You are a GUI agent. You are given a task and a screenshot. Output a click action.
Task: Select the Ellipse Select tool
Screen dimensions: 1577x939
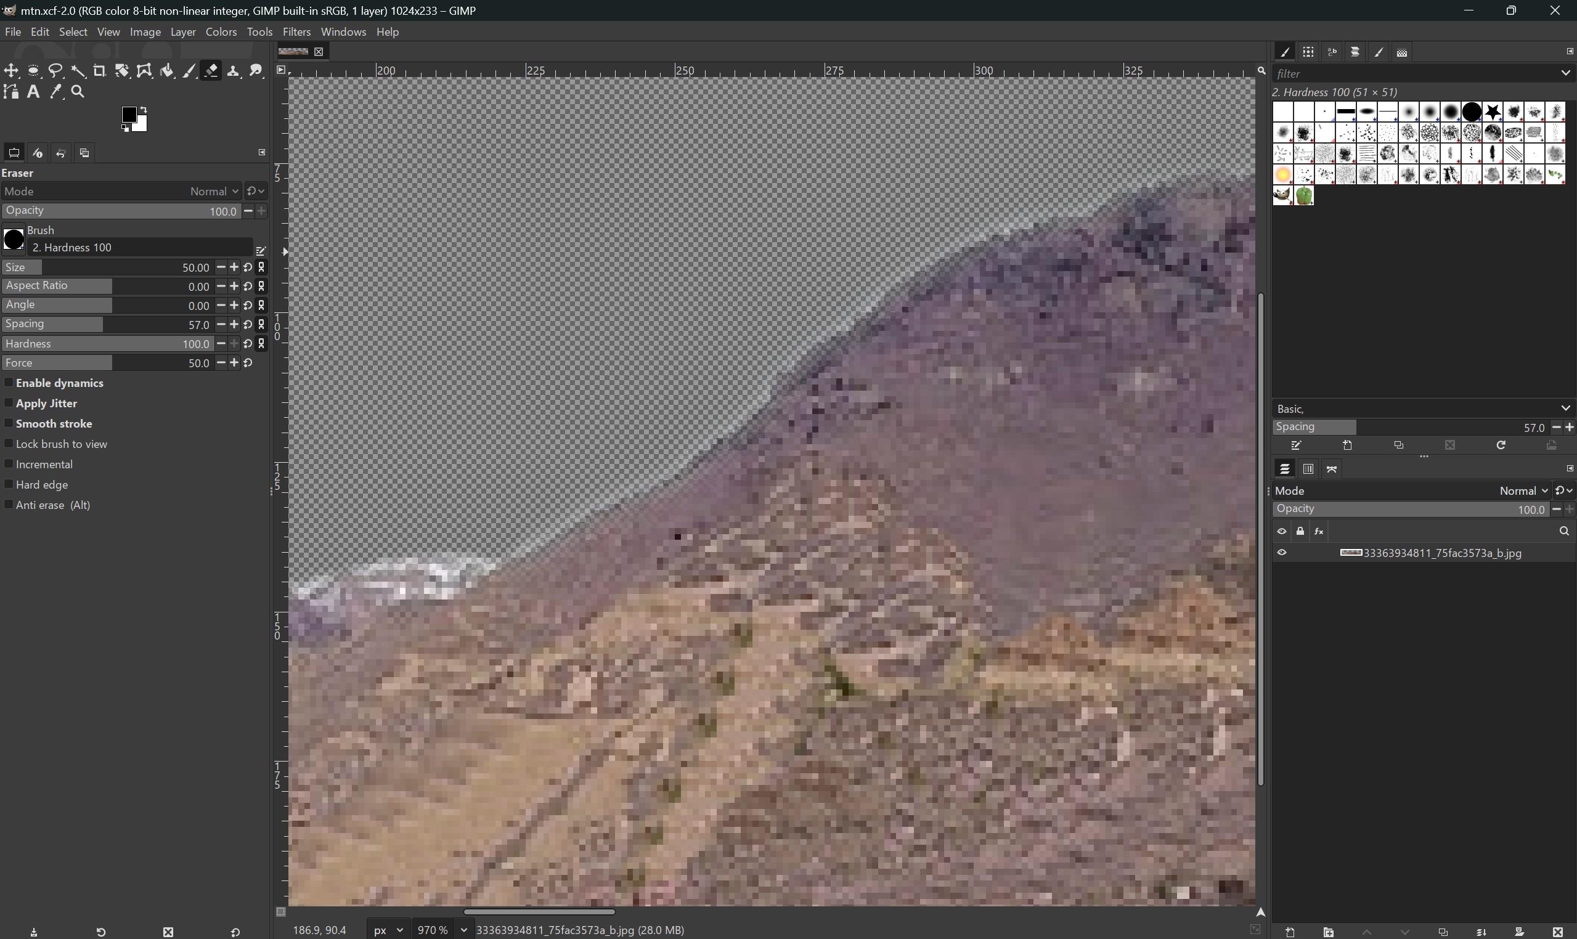coord(33,71)
